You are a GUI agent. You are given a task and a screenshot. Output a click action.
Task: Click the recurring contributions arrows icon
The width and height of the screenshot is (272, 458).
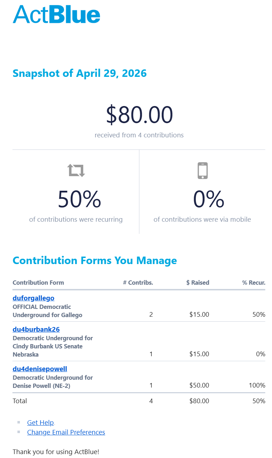[76, 170]
